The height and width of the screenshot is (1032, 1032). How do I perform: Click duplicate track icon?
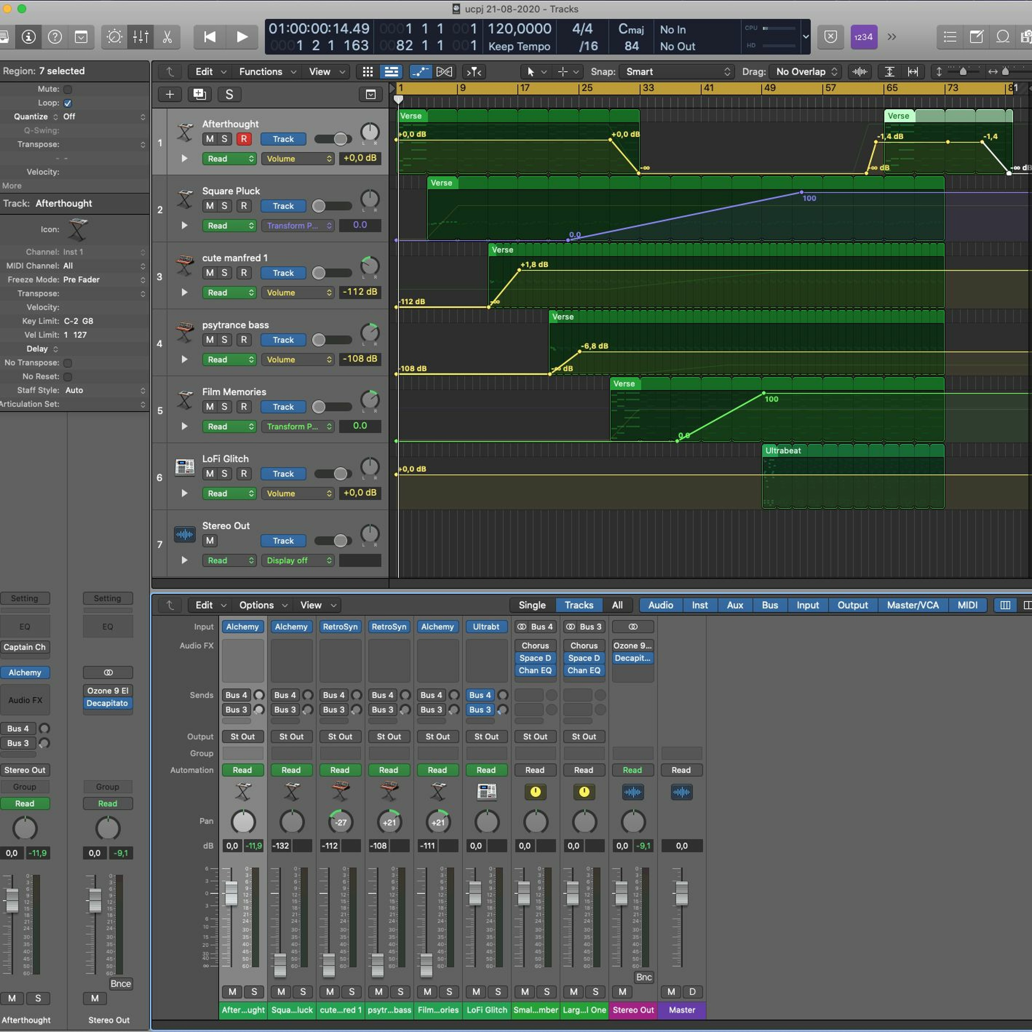[x=199, y=95]
